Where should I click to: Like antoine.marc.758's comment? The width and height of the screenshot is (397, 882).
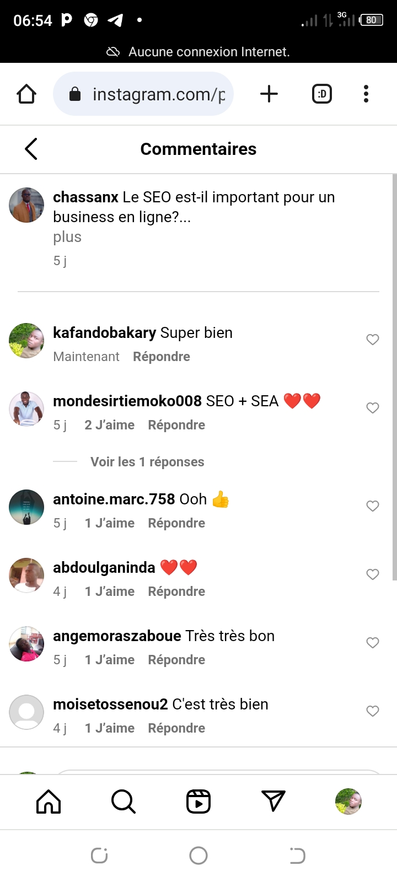click(x=373, y=506)
